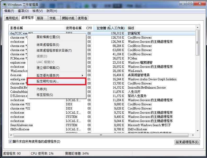
Task: Switch to the 應用程式 tab
Action: pos(12,18)
